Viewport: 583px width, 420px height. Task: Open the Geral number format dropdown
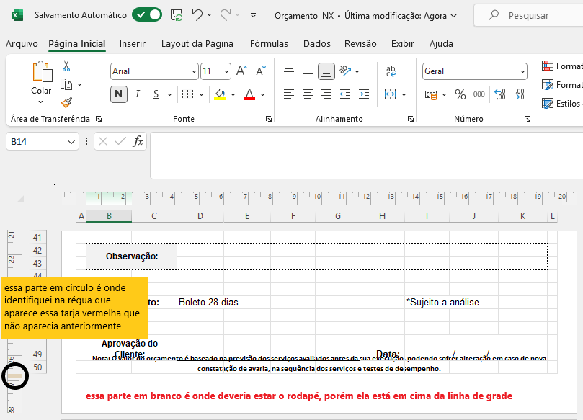[522, 71]
